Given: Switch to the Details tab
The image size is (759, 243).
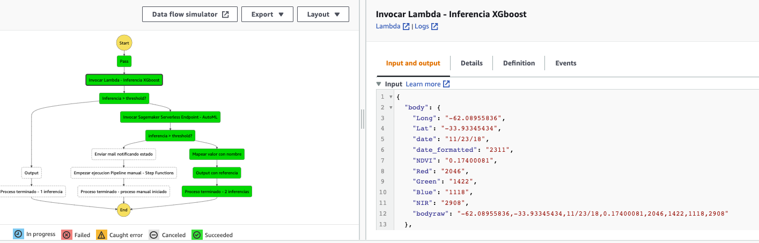Looking at the screenshot, I should pos(471,63).
